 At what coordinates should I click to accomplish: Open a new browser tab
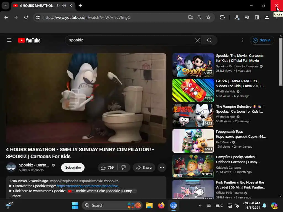[x=81, y=6]
